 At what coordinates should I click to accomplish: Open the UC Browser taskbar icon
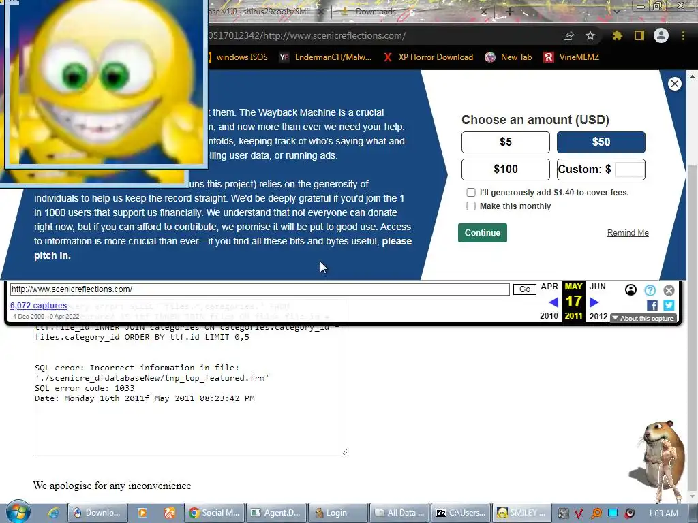170,513
